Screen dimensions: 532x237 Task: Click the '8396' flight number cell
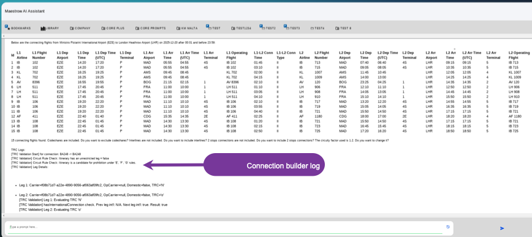click(36, 82)
